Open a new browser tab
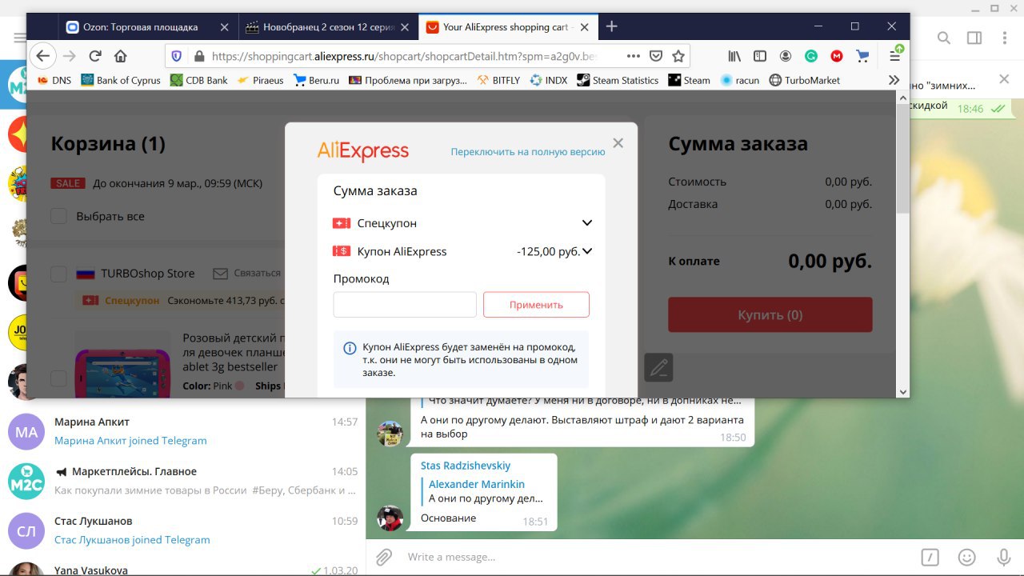This screenshot has width=1024, height=576. click(612, 26)
